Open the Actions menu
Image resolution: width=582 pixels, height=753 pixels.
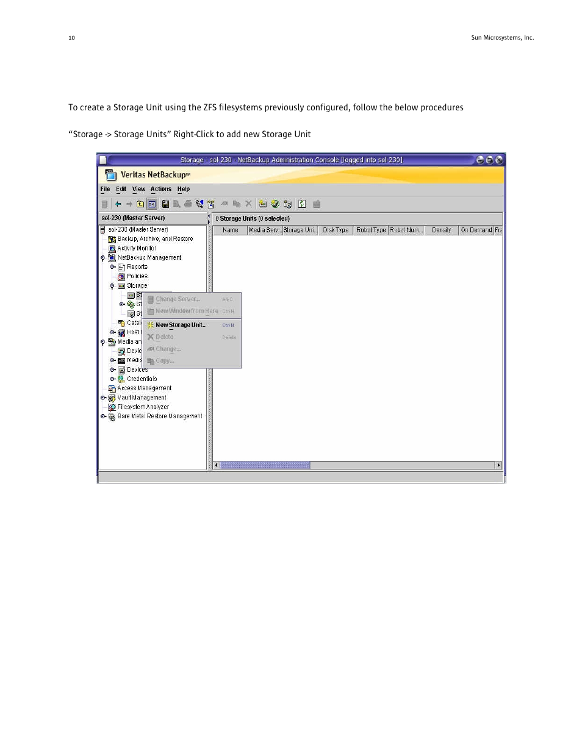click(x=161, y=189)
